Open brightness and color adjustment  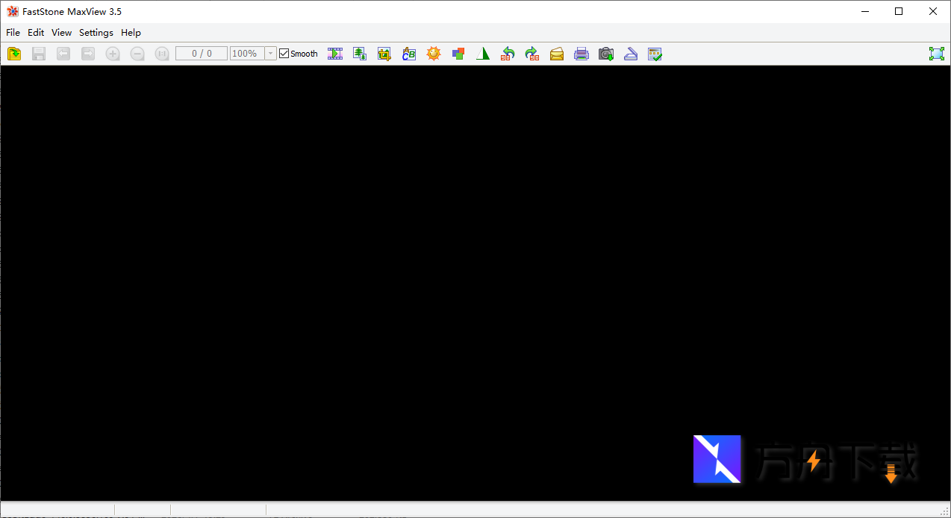pyautogui.click(x=433, y=53)
